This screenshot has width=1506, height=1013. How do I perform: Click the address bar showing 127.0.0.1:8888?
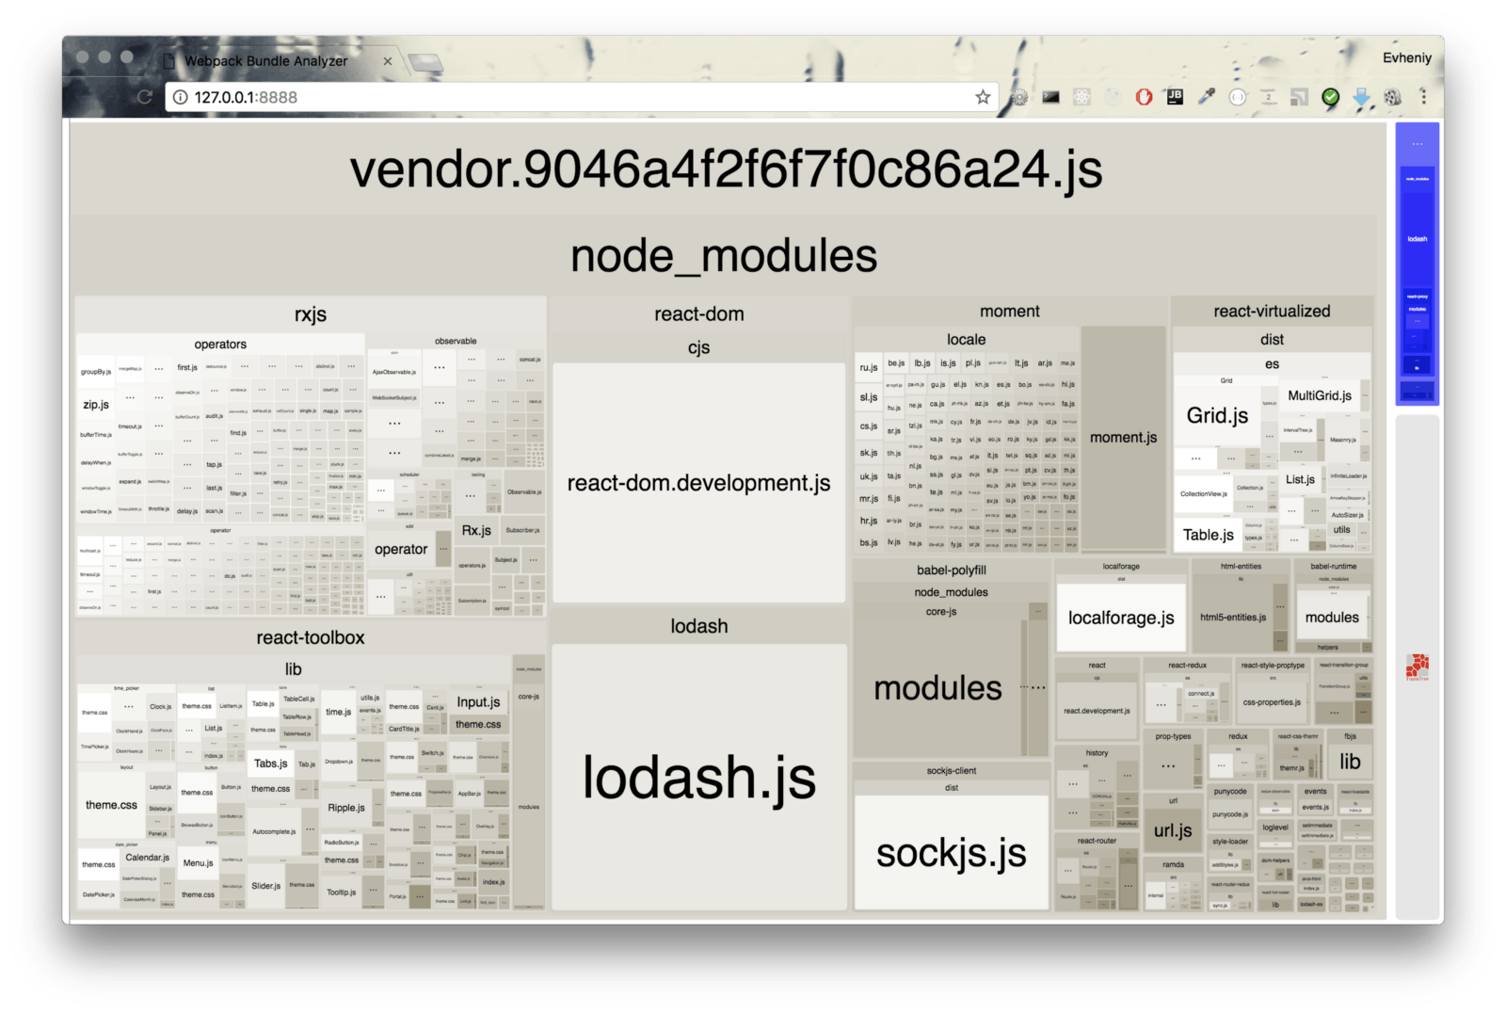coord(565,97)
